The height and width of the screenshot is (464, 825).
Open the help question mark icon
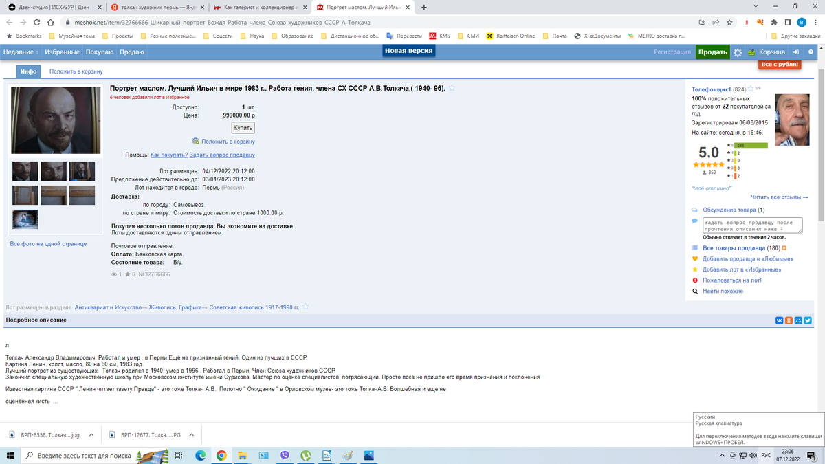[x=811, y=52]
